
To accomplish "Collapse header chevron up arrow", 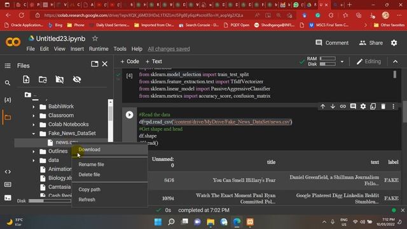I will click(x=395, y=62).
